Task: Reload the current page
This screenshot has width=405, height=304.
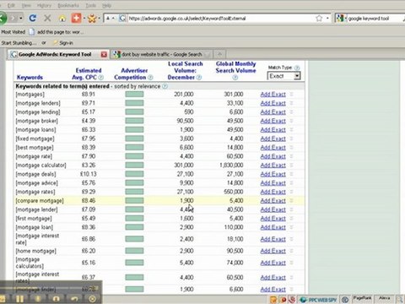Action: [33, 19]
